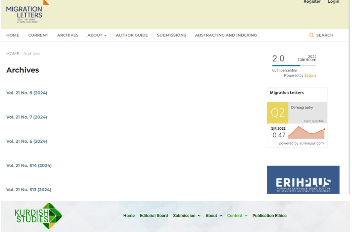Click the 65th percentile text

(284, 70)
